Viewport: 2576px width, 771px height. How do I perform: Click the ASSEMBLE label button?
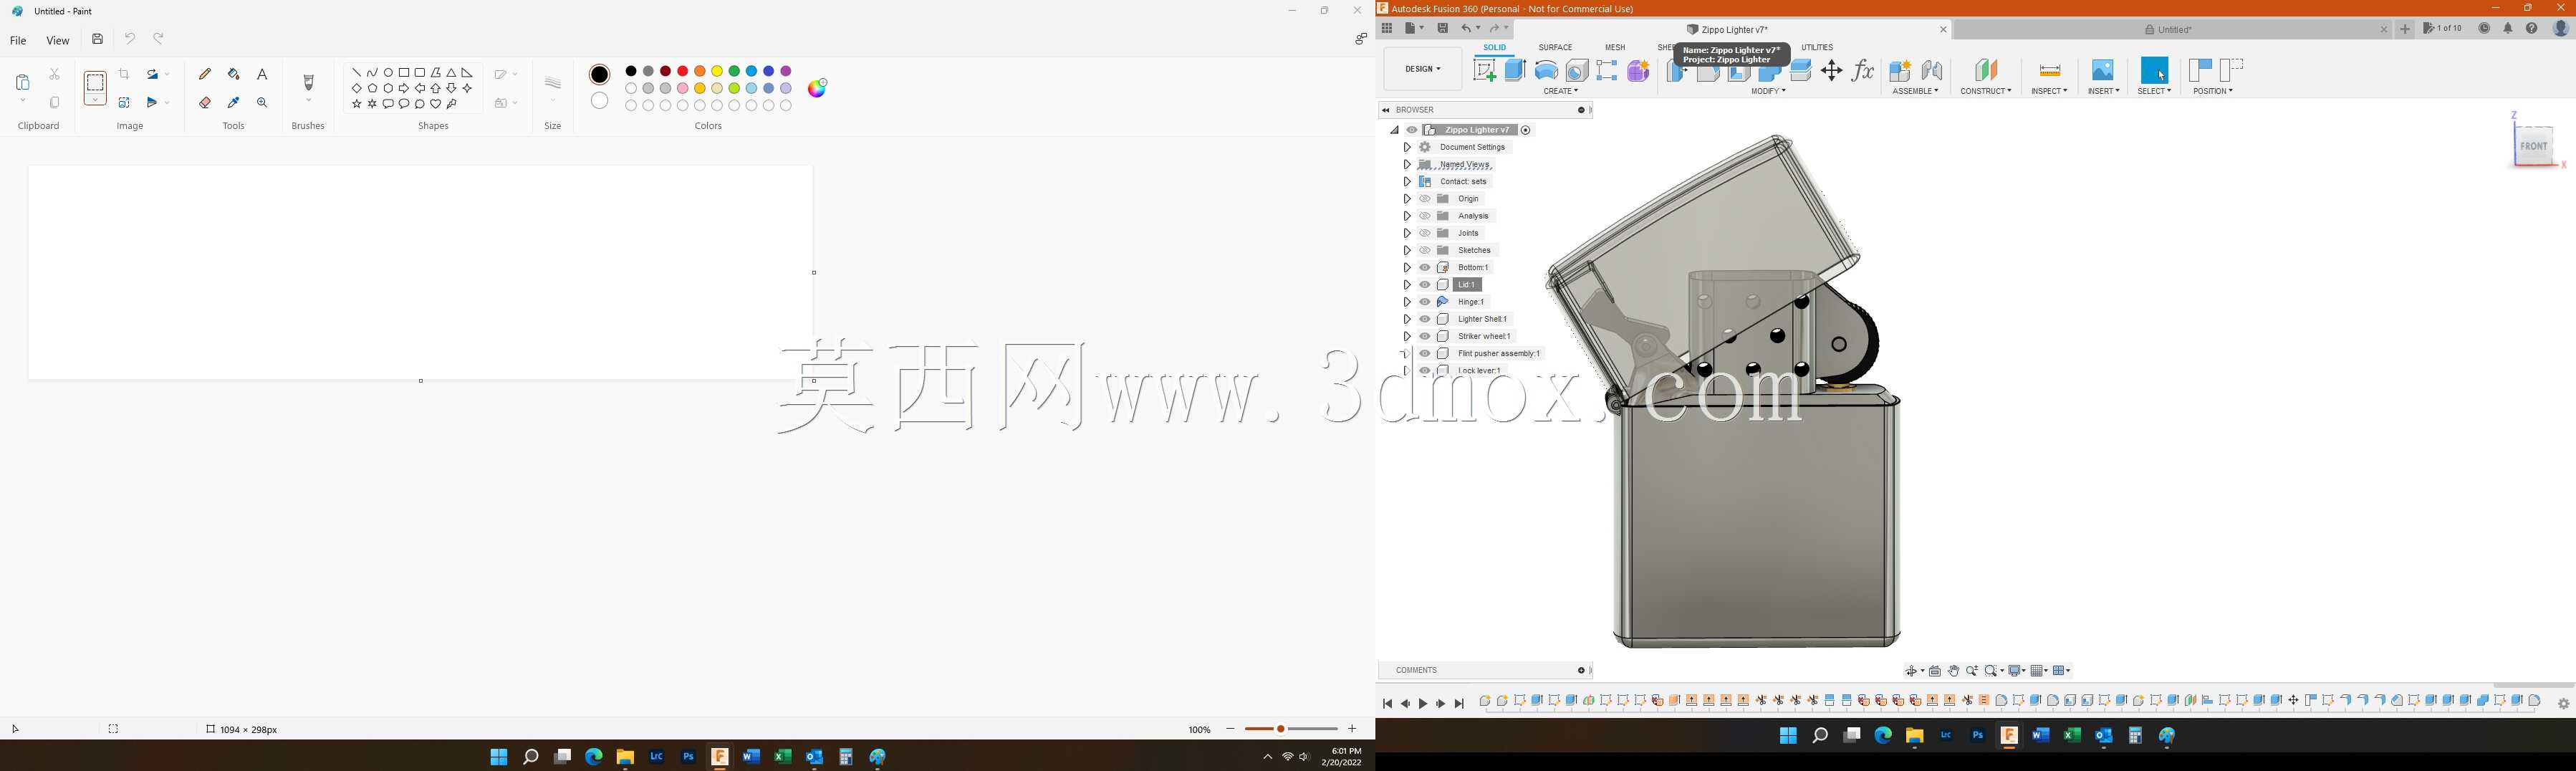[x=1915, y=91]
